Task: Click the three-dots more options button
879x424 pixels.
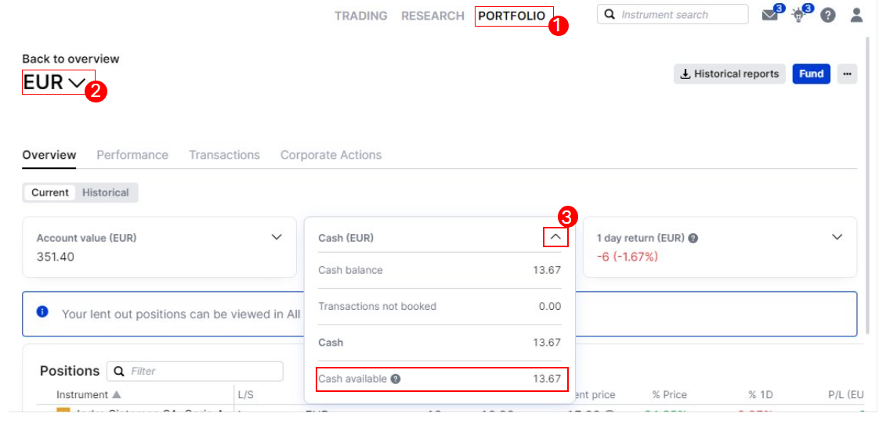Action: point(846,74)
